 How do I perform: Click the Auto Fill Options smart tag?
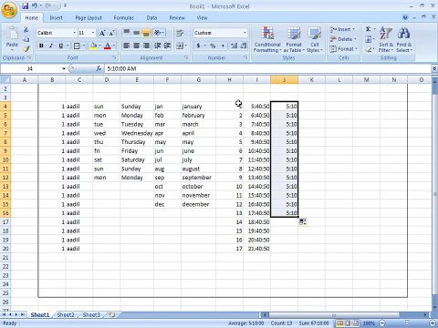click(x=303, y=222)
